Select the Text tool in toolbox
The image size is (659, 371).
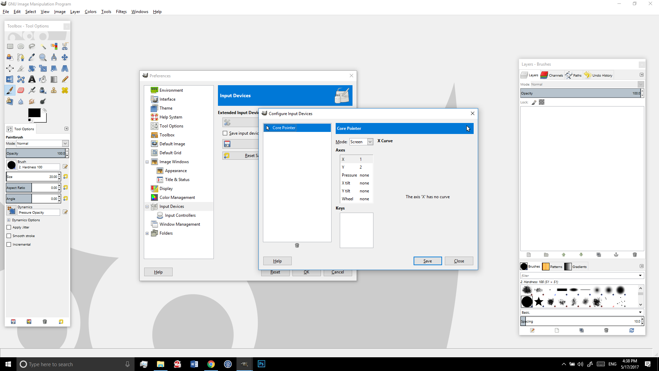(32, 79)
